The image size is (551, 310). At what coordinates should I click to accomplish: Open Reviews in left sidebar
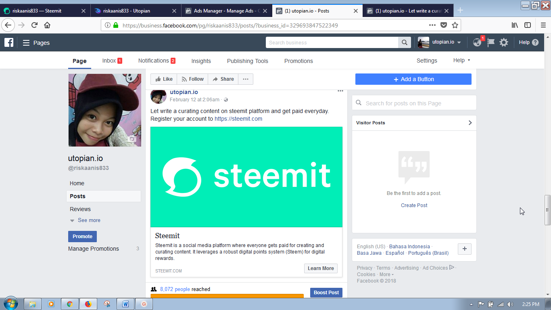coord(80,209)
